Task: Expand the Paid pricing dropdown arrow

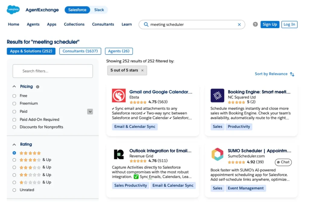Action: (x=90, y=112)
